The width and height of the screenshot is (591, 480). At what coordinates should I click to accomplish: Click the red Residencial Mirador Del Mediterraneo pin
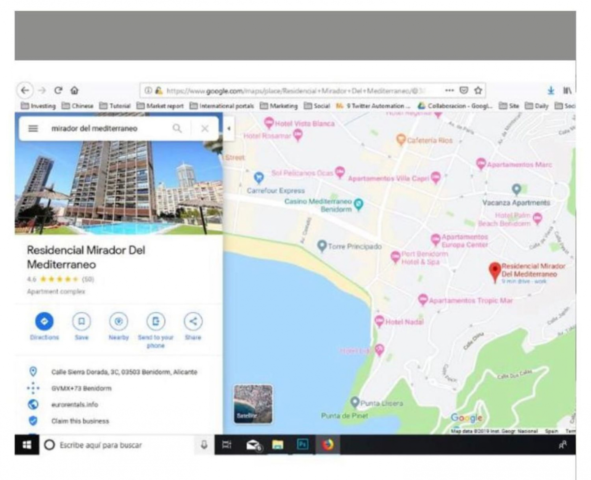495,272
